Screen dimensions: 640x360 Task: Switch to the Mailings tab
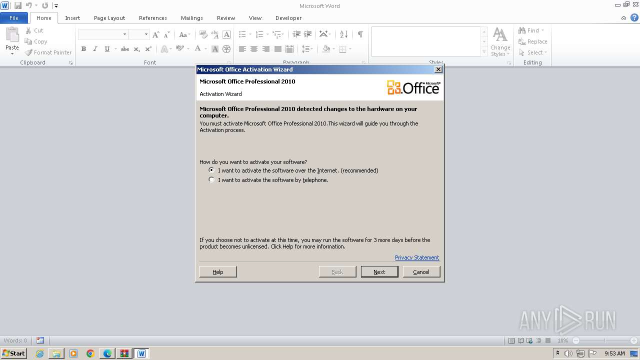[192, 18]
